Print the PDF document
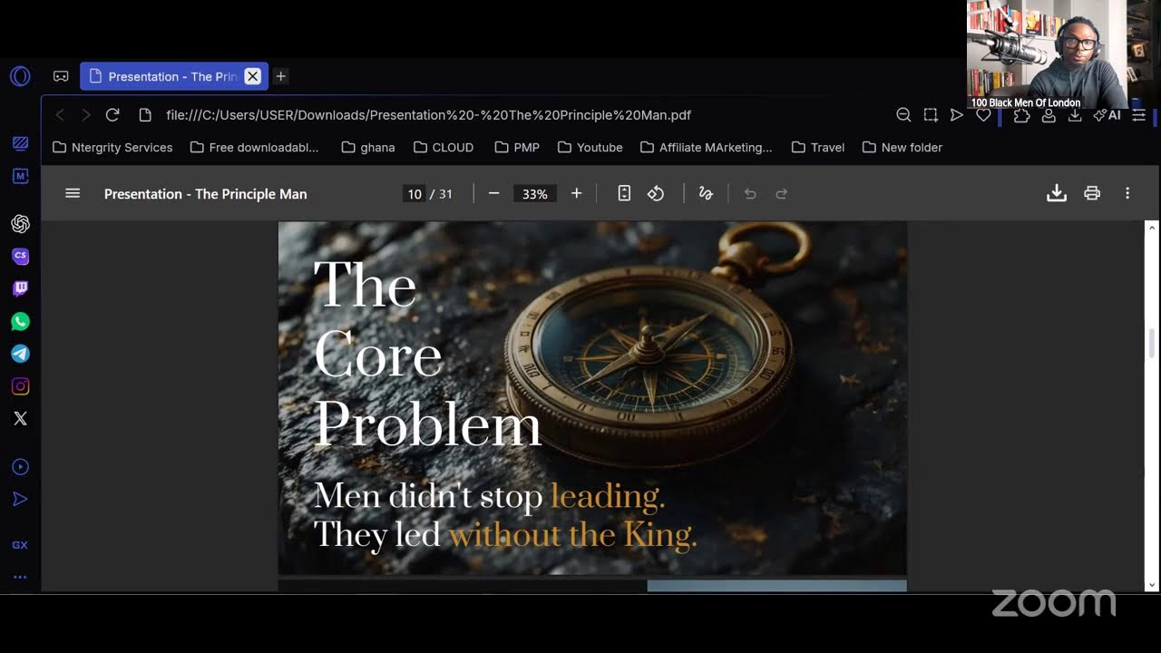 click(x=1092, y=193)
